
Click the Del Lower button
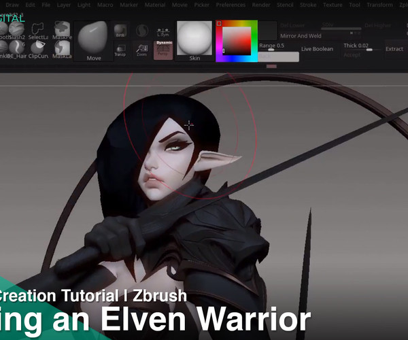[292, 25]
